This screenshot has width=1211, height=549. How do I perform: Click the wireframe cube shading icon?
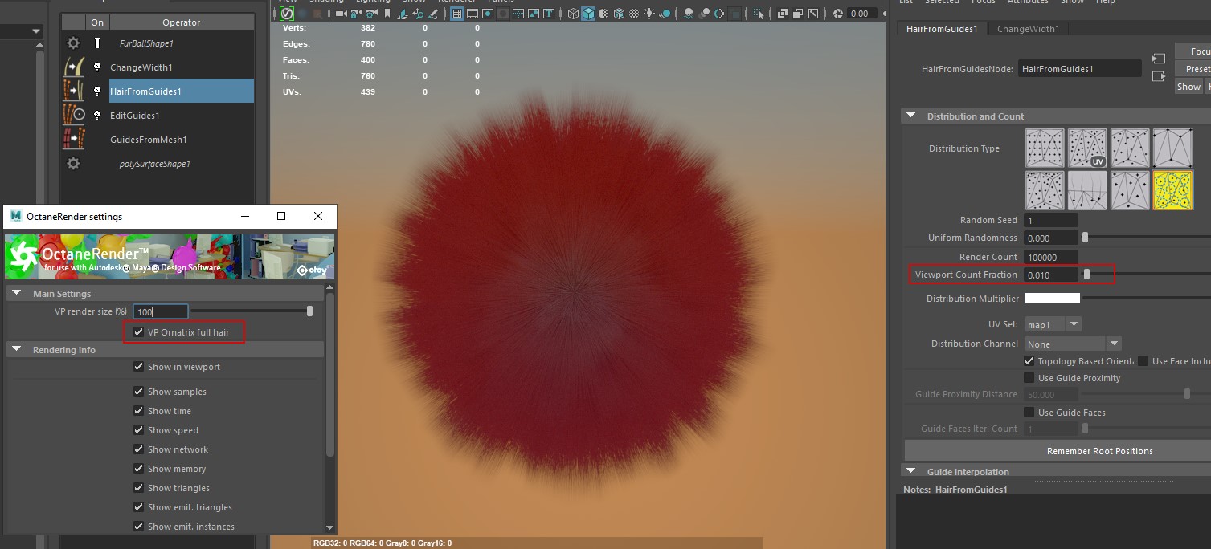click(x=572, y=14)
